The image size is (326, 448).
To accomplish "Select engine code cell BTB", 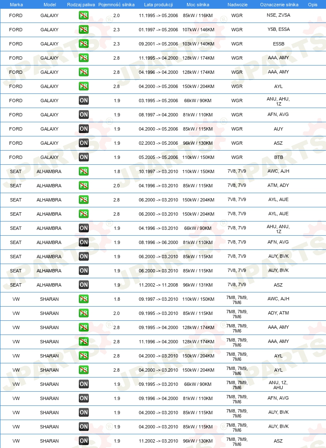I will (278, 157).
